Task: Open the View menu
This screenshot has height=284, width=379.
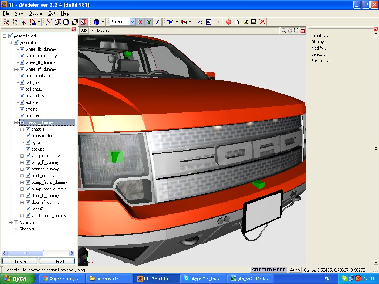Action: 19,13
